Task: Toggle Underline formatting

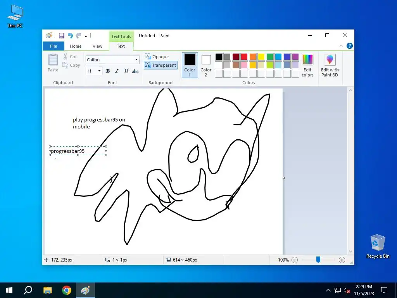Action: point(126,71)
